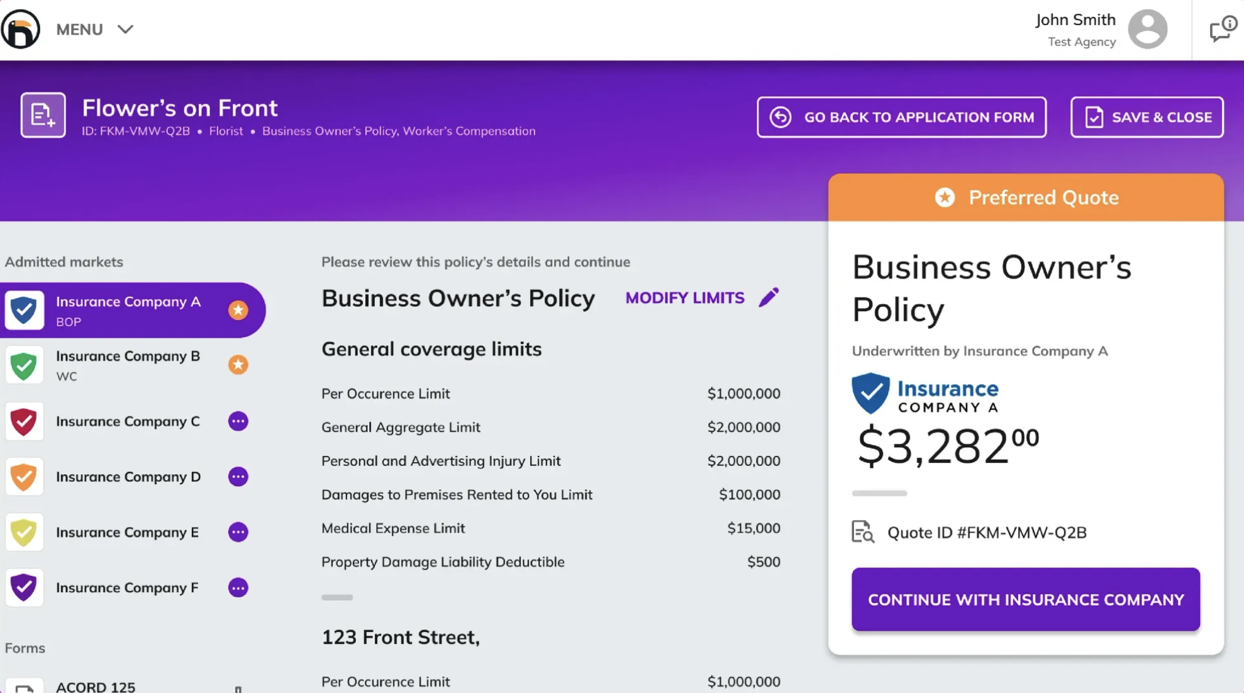This screenshot has height=693, width=1244.
Task: Click Save & Close button
Action: pyautogui.click(x=1147, y=117)
